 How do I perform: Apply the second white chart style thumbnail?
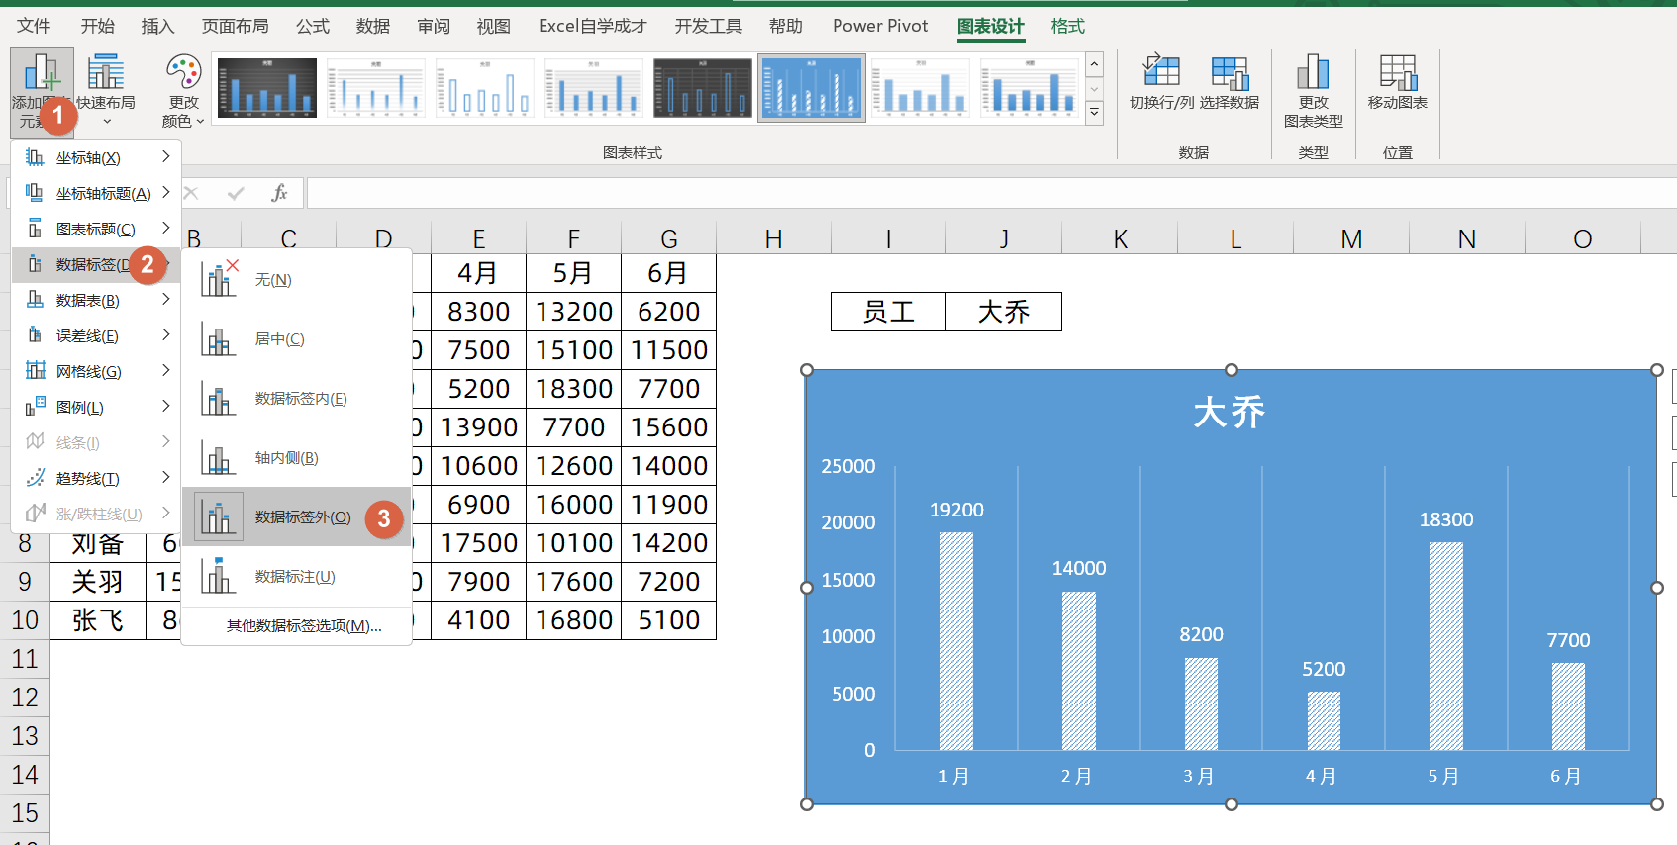point(376,88)
